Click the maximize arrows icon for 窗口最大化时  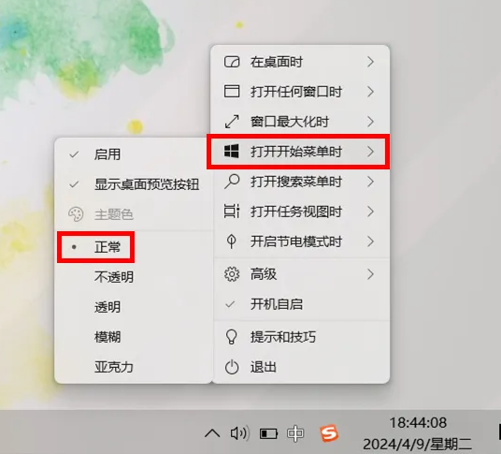tap(232, 122)
